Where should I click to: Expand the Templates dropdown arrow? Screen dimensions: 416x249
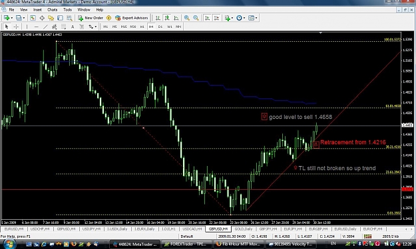256,18
